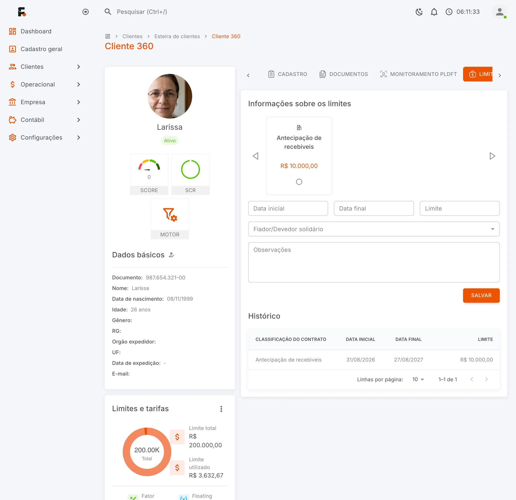The image size is (516, 500).
Task: Toggle dark mode moon icon
Action: [x=419, y=12]
